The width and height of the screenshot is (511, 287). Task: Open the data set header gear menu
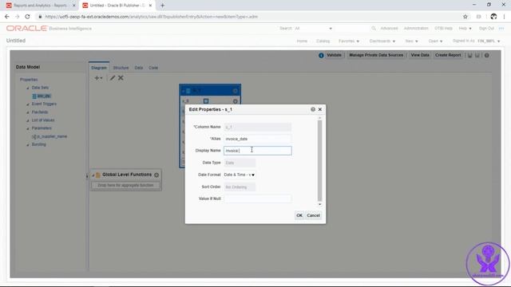click(x=235, y=91)
